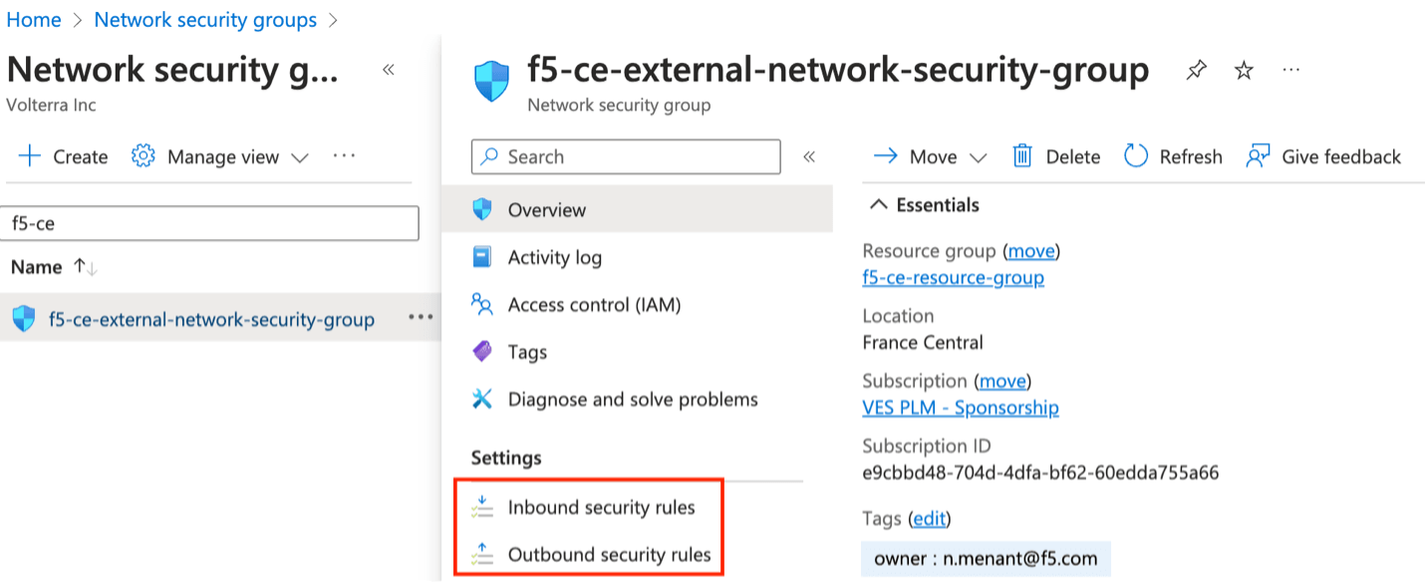Screen dimensions: 1425x587
Task: Click the Give feedback icon
Action: pos(1258,155)
